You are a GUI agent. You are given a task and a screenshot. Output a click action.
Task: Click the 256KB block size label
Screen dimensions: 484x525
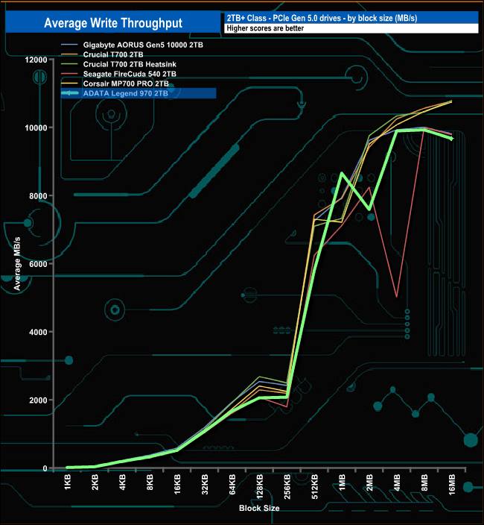[287, 486]
